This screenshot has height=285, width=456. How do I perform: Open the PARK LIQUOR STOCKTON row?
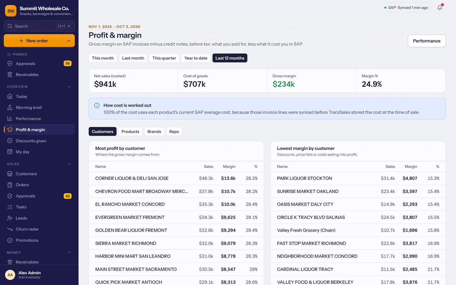(x=358, y=178)
